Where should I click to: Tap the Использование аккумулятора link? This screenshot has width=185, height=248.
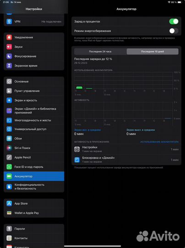coord(159,142)
